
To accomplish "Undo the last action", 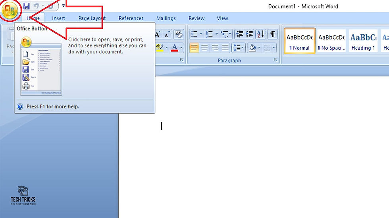I will 37,6.
